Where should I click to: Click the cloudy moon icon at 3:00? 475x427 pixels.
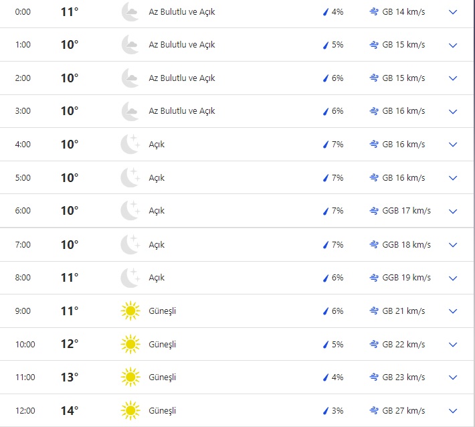tap(130, 111)
